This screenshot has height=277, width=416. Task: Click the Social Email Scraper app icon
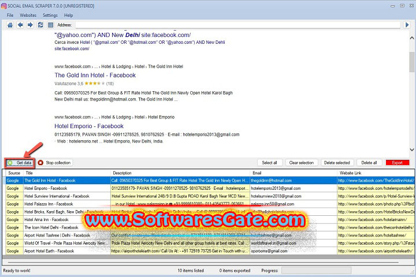pos(3,6)
